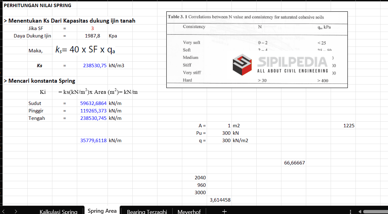Select the Daya Dukung Ijin value 1987,8
The image size is (388, 214).
point(92,36)
